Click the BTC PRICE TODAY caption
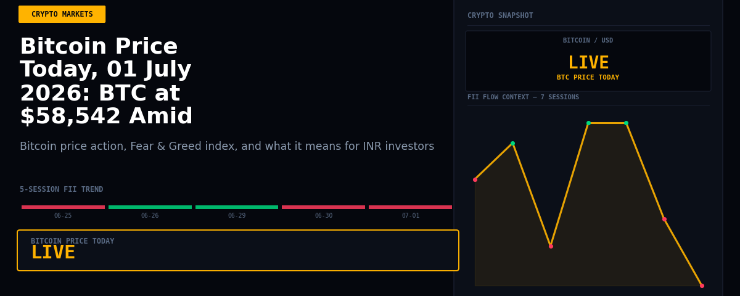740x296 pixels. (588, 78)
